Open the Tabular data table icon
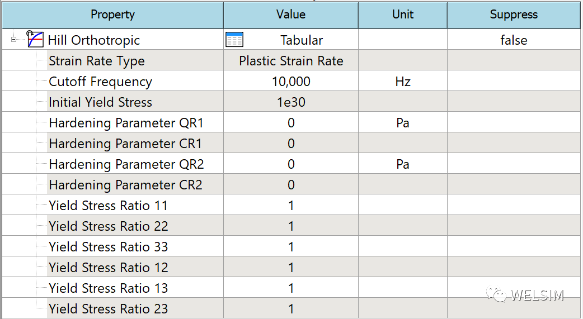 click(234, 40)
